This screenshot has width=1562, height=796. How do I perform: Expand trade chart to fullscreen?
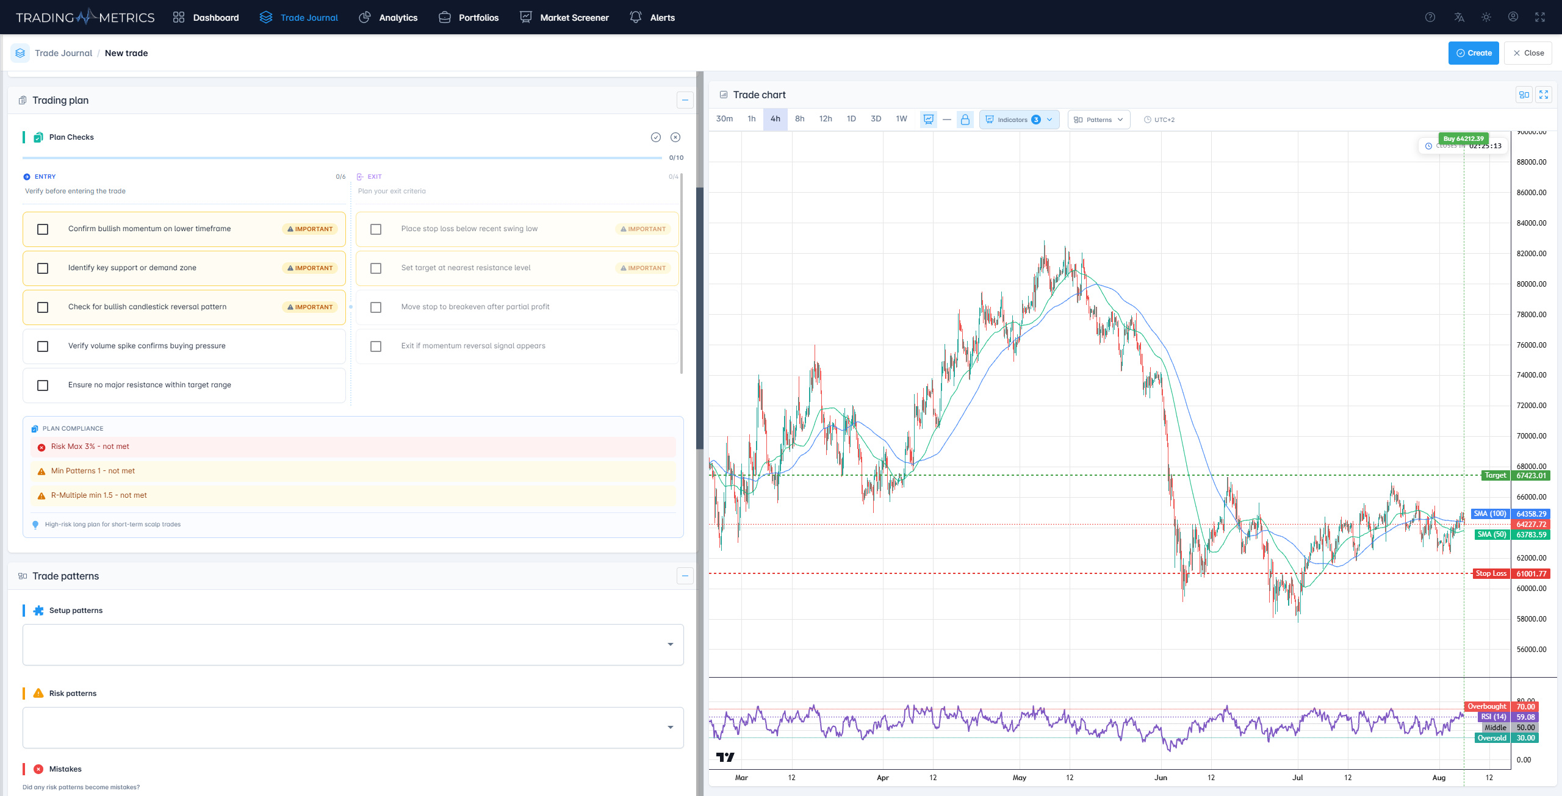pos(1544,95)
